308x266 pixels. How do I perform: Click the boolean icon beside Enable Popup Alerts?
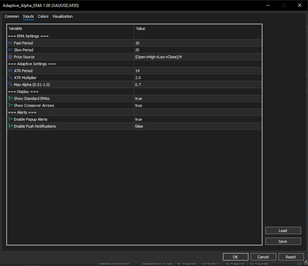coord(10,119)
